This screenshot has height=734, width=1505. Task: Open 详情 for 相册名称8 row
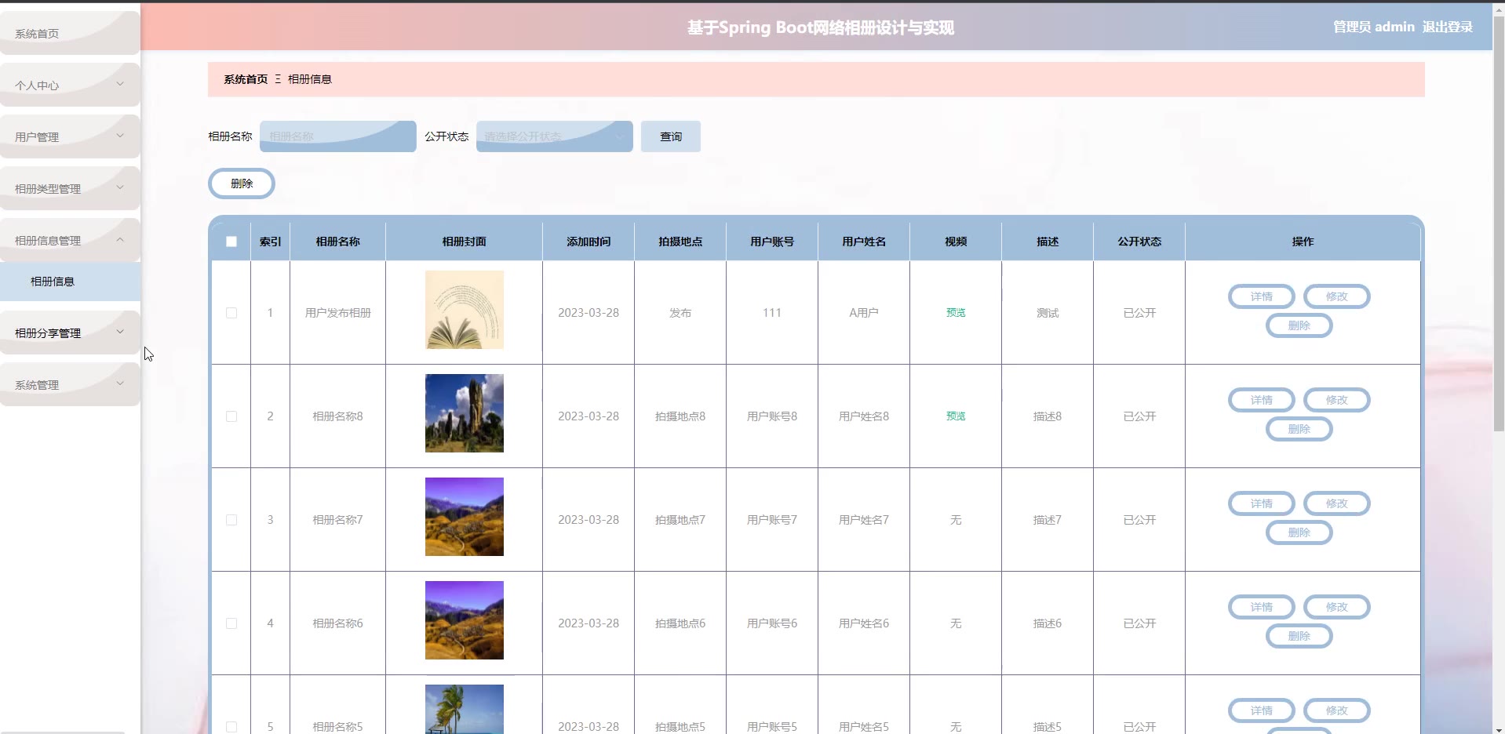pos(1261,400)
